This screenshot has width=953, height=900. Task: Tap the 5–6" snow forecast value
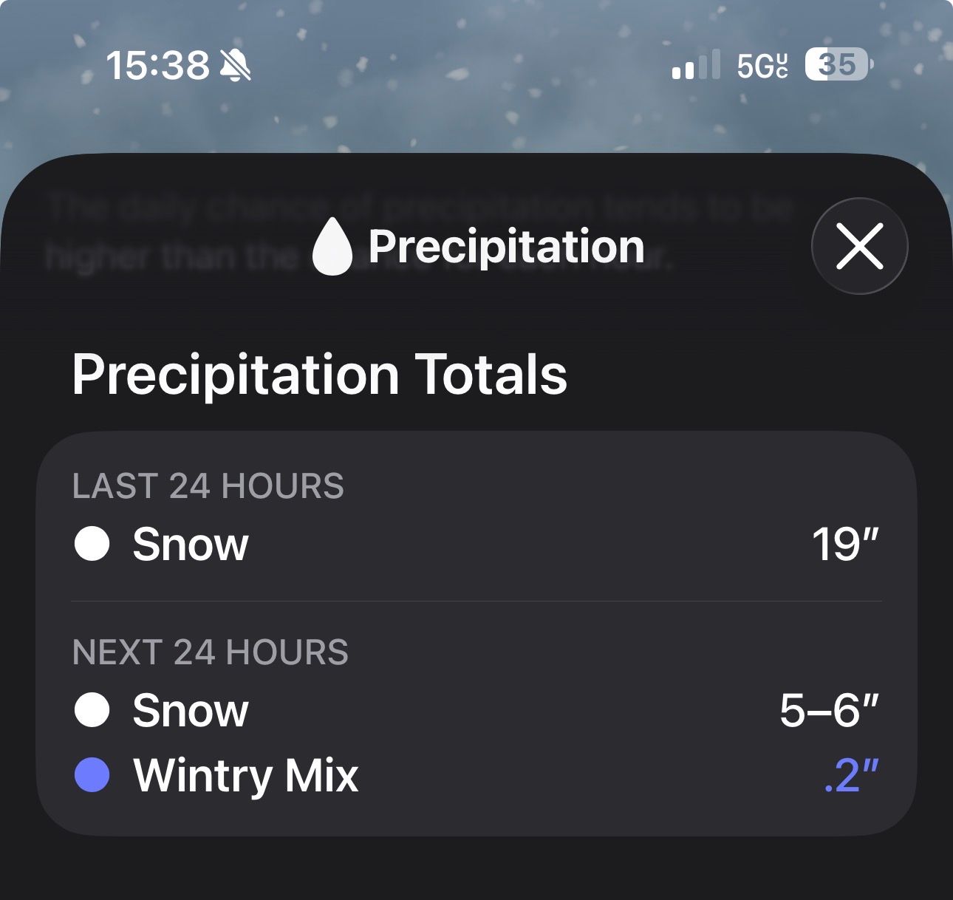coord(829,711)
